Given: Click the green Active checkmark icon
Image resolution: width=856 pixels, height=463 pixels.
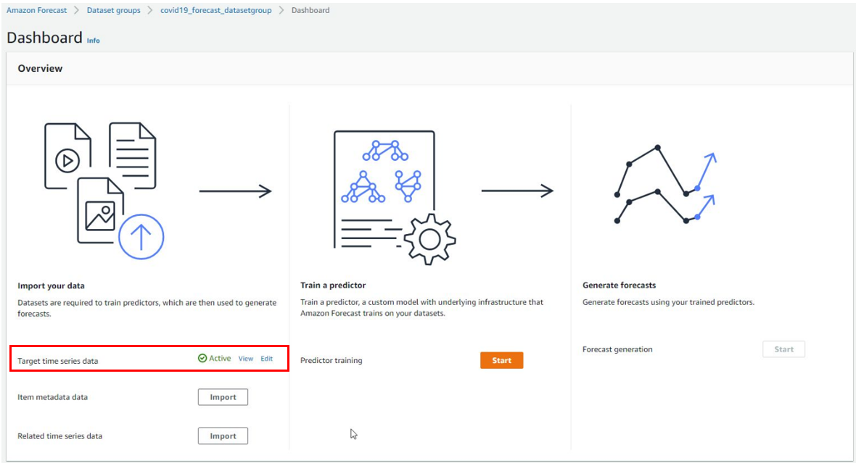Looking at the screenshot, I should (x=202, y=358).
